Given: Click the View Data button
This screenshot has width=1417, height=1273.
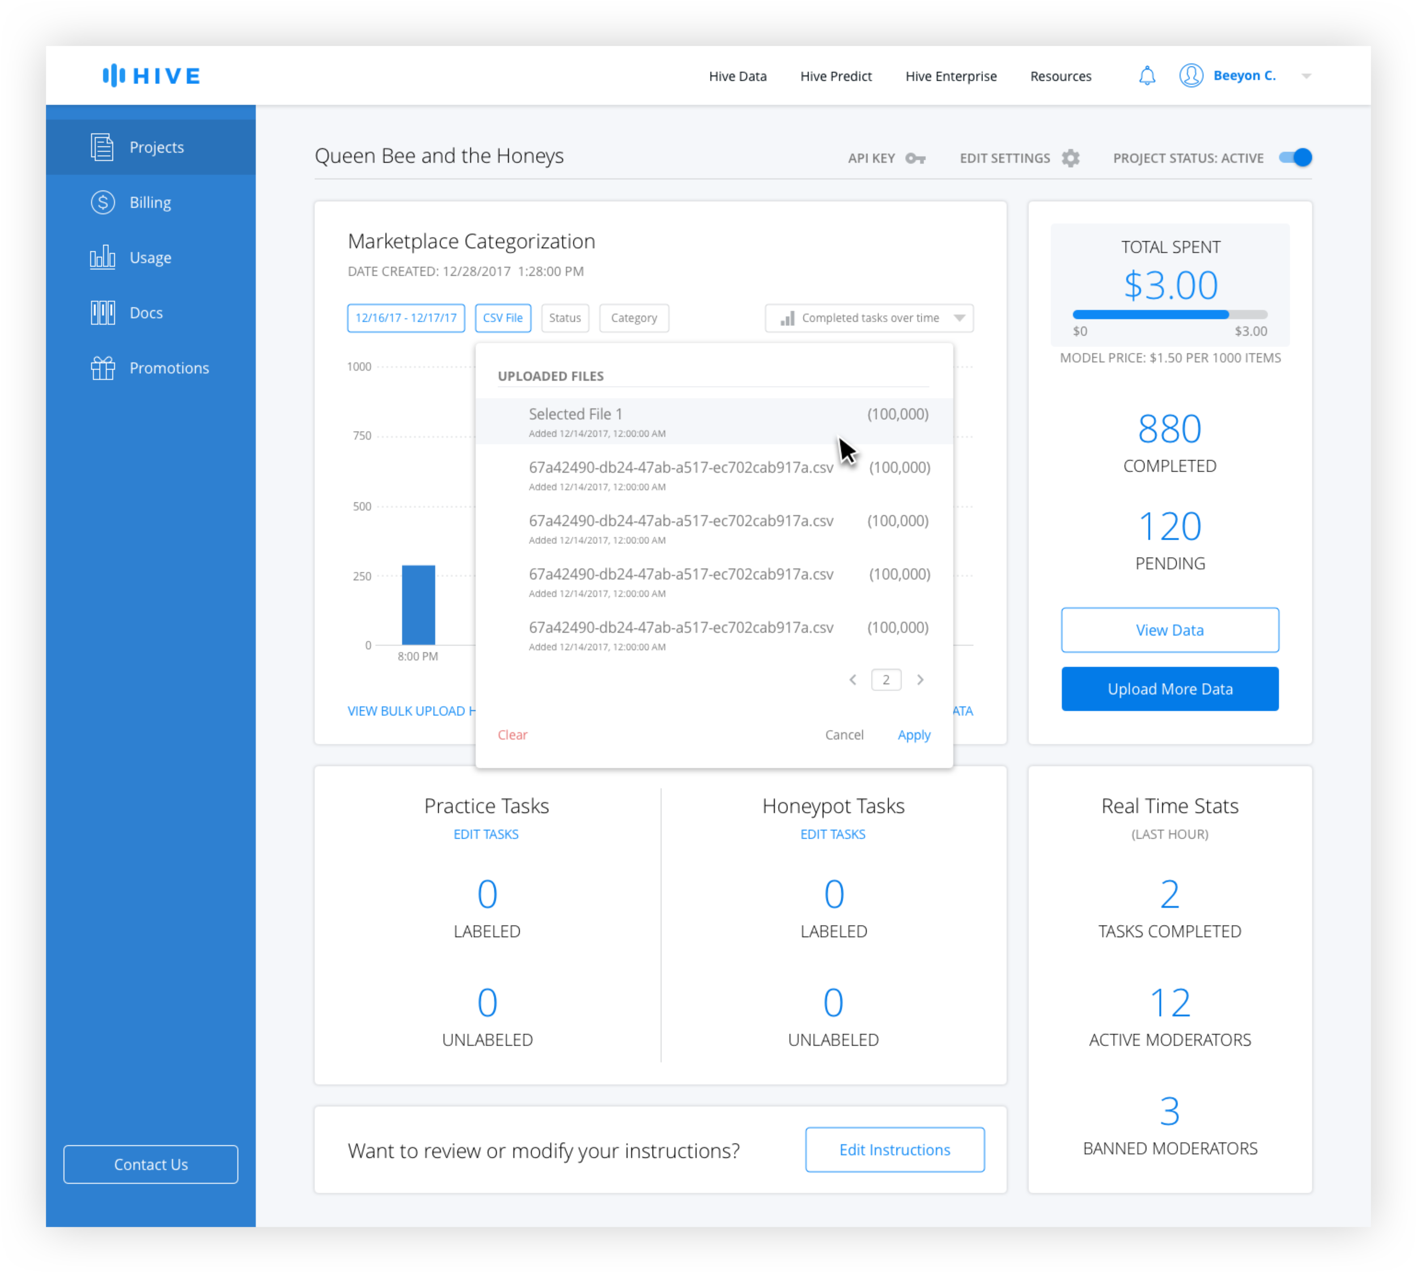Looking at the screenshot, I should click(x=1169, y=630).
